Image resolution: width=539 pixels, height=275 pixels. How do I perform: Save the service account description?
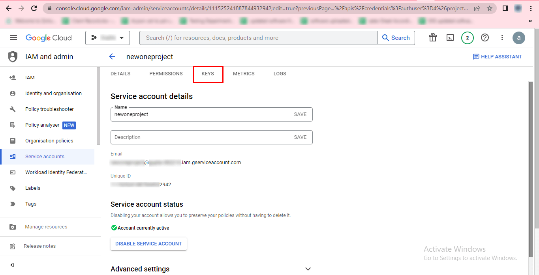(x=300, y=137)
